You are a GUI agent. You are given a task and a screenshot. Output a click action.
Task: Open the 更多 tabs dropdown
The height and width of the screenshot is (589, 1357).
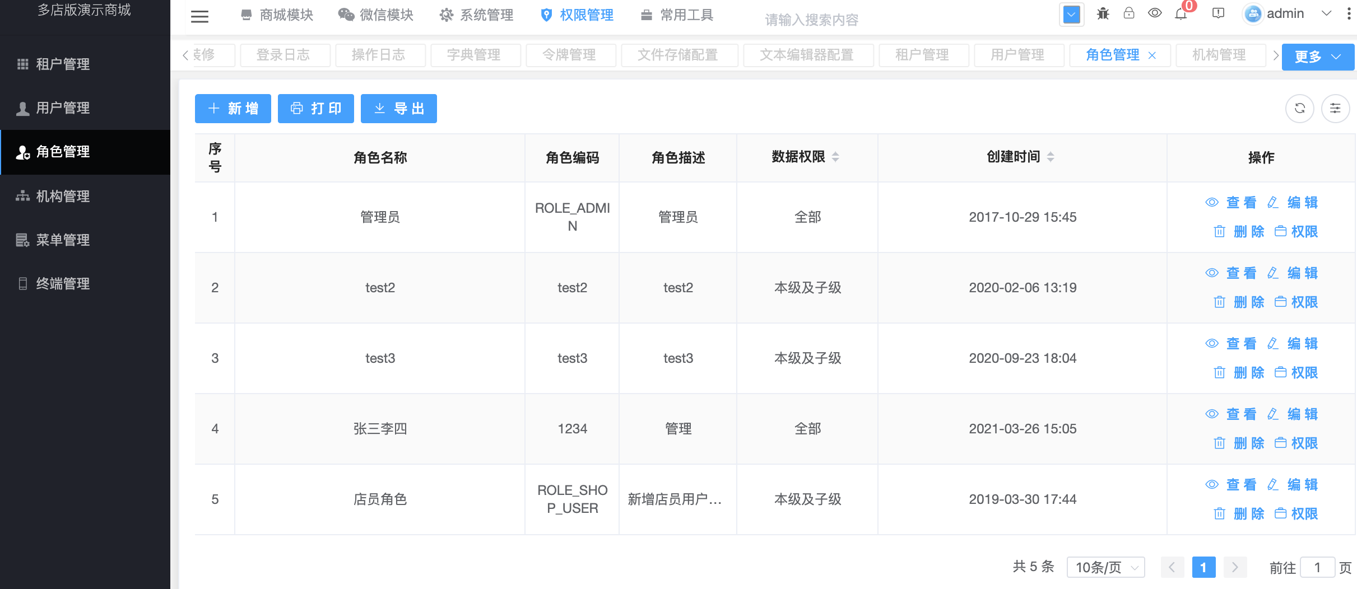click(1317, 56)
